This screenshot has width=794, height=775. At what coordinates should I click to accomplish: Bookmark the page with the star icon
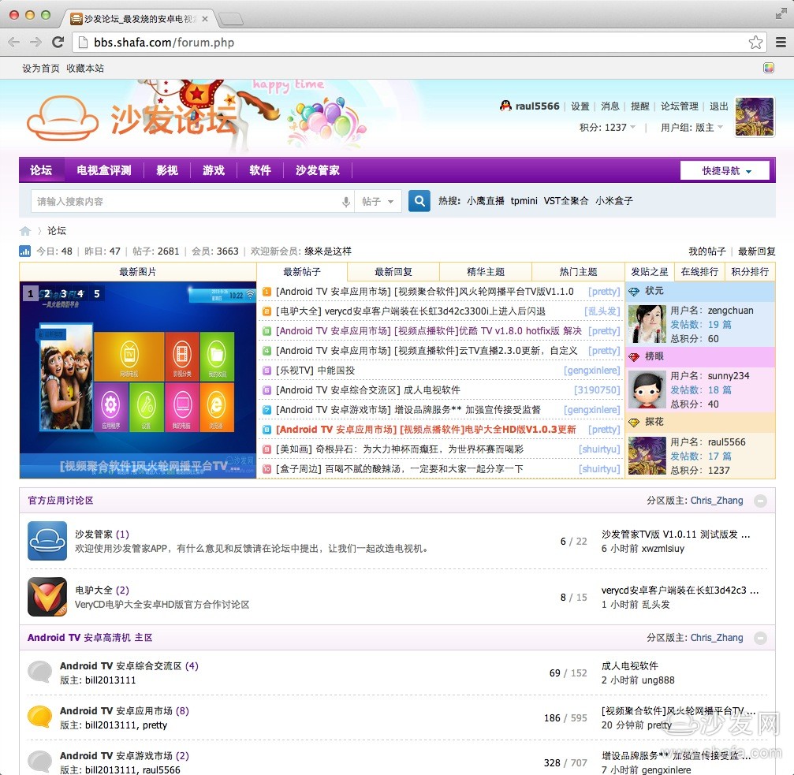(x=755, y=42)
